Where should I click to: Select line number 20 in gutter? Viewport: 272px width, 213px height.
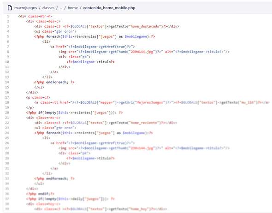[x=7, y=112]
